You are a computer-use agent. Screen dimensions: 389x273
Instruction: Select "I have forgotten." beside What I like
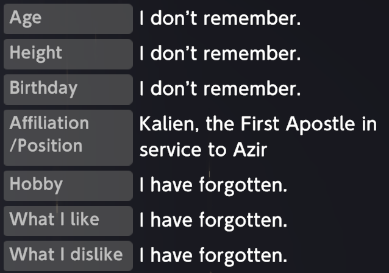pyautogui.click(x=213, y=220)
